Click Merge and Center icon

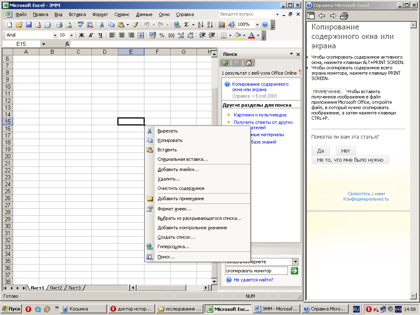click(141, 35)
